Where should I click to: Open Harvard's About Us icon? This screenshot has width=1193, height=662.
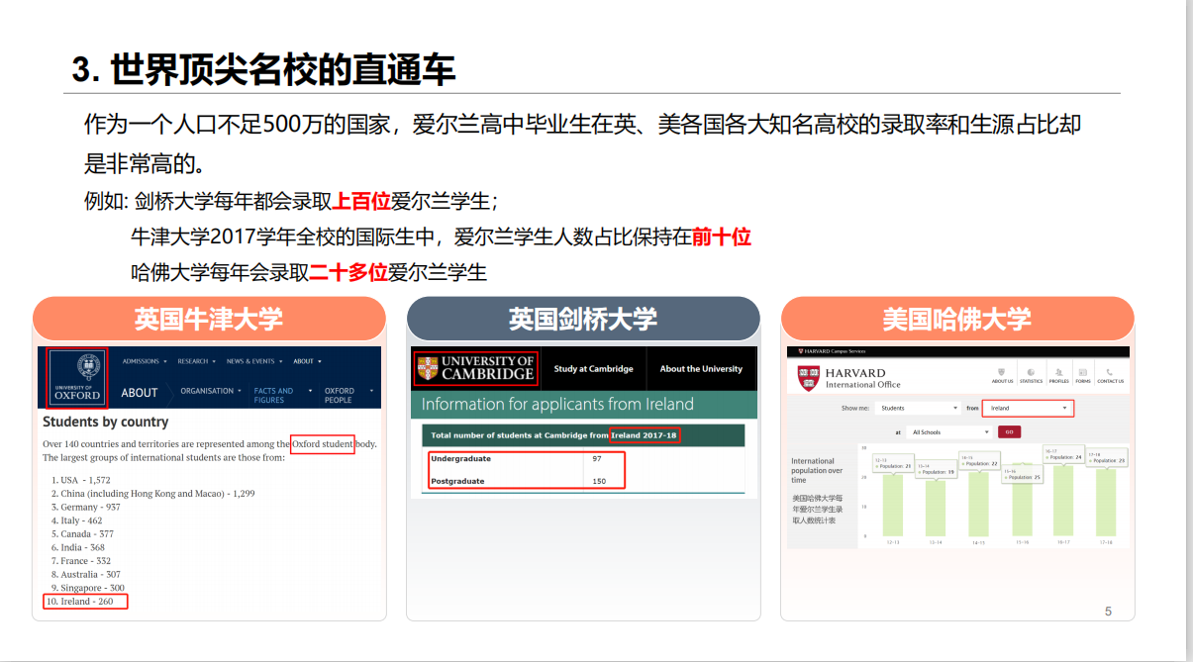[x=1002, y=375]
